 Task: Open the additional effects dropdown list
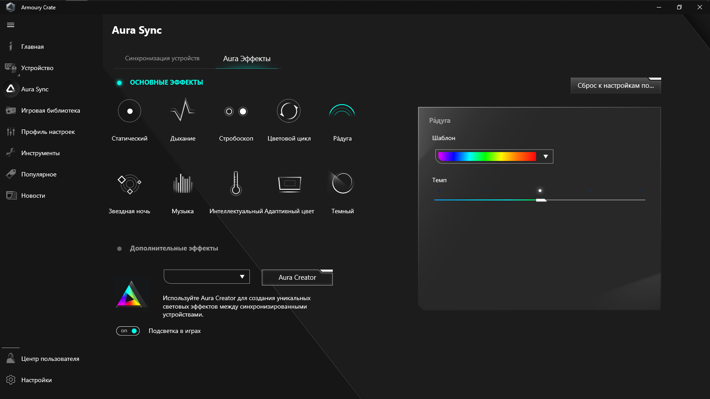tap(207, 277)
